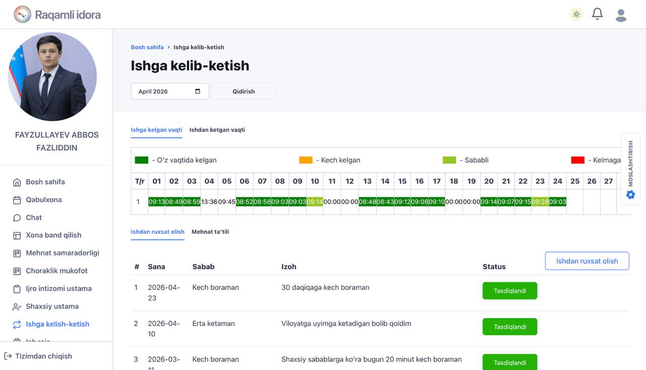Click the profile photo of Fayzullayev Abbos
The width and height of the screenshot is (646, 370).
(x=52, y=77)
